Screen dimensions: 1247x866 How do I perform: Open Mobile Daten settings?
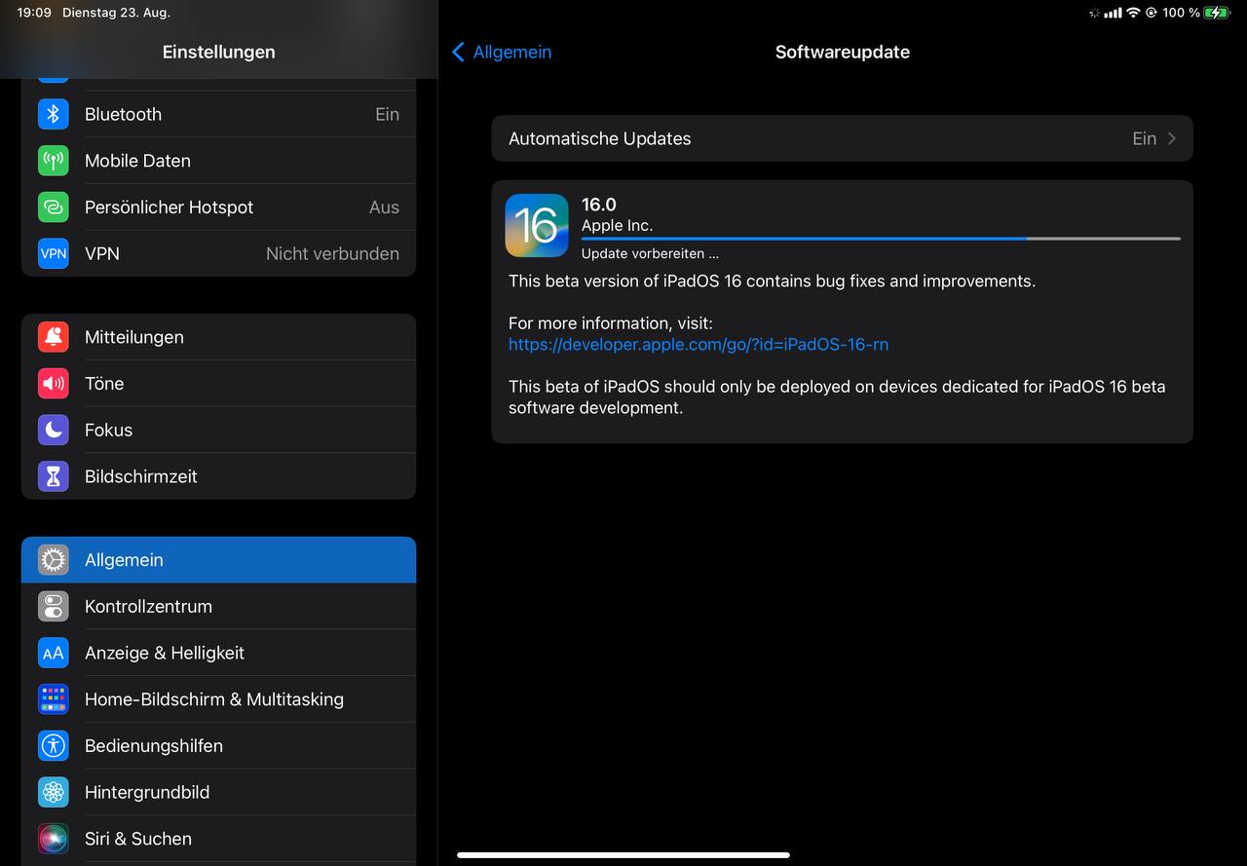218,161
